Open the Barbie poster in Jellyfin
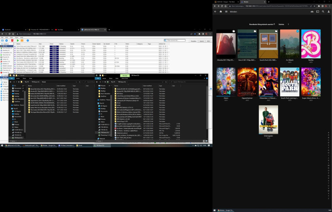 point(311,44)
